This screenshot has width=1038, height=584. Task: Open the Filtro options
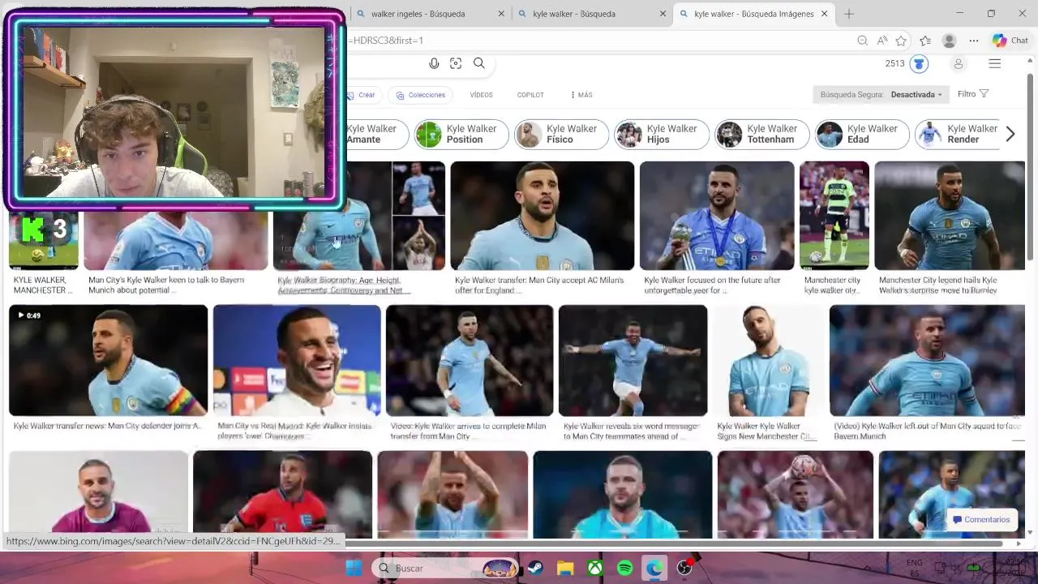972,94
